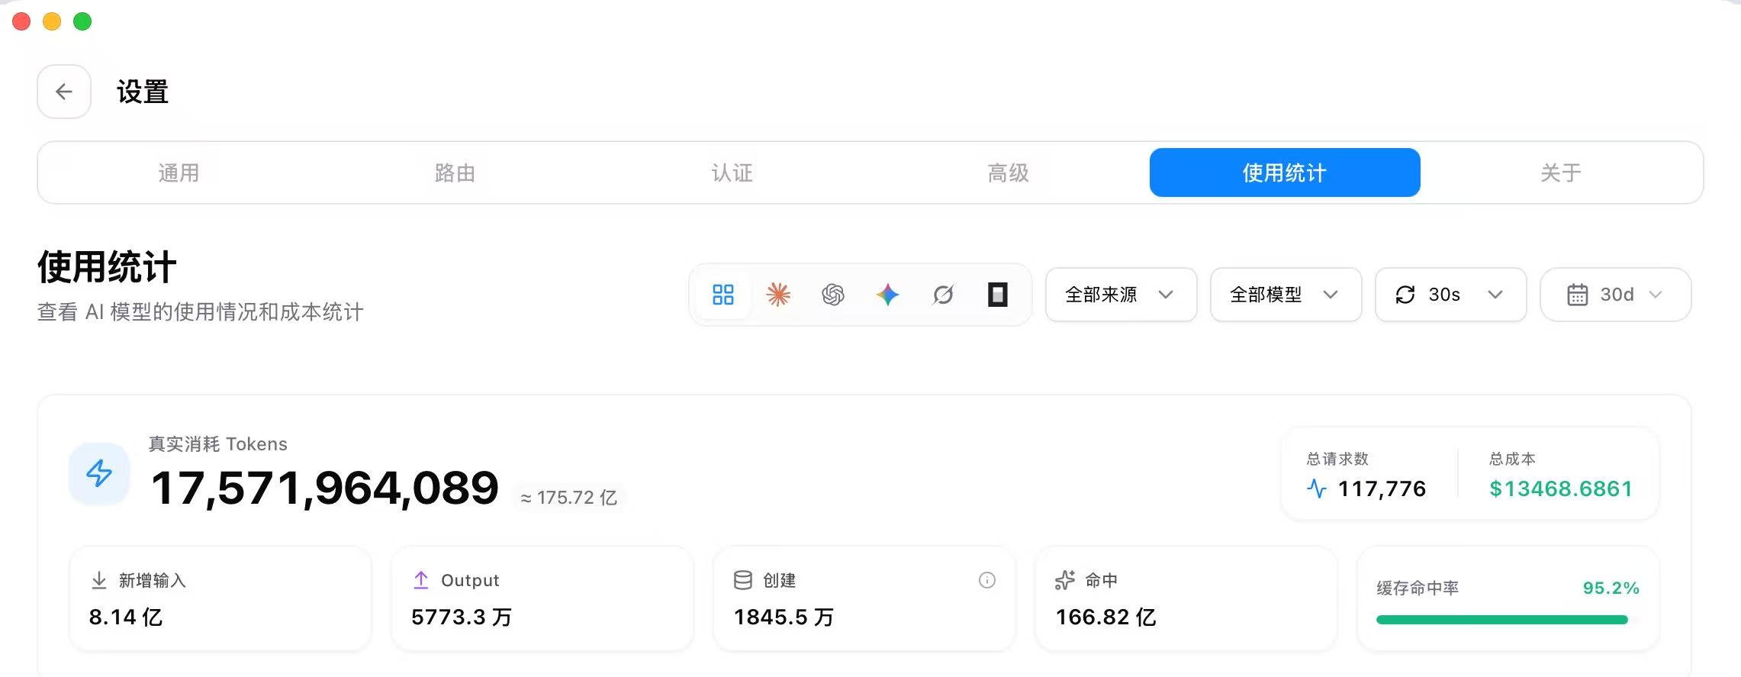Select the black square provider icon
The width and height of the screenshot is (1741, 677).
pos(997,295)
